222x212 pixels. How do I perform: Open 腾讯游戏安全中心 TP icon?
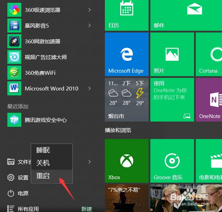point(14,120)
